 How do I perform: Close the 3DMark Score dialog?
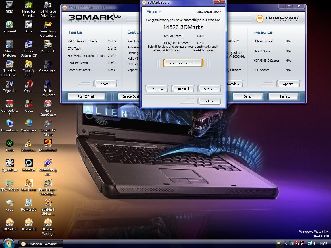pos(210,101)
